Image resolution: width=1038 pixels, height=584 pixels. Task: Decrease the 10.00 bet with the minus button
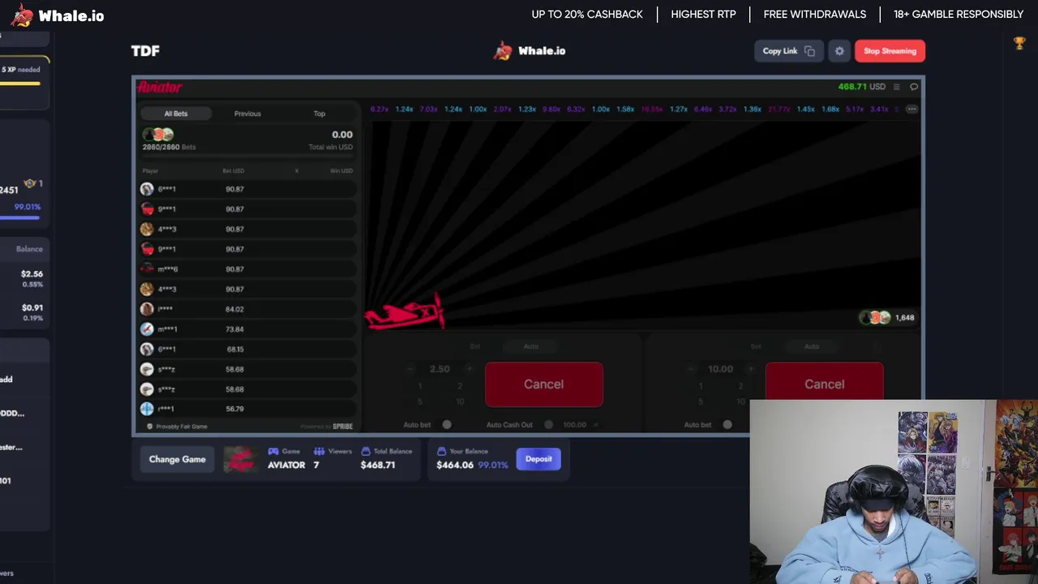coord(690,369)
